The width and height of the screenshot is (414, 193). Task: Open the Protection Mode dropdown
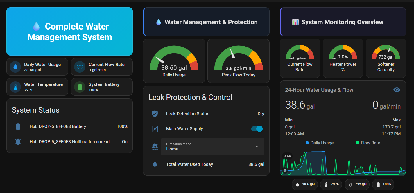(x=213, y=147)
